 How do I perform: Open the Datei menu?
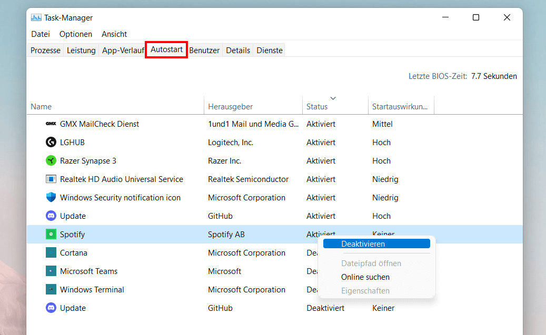41,34
